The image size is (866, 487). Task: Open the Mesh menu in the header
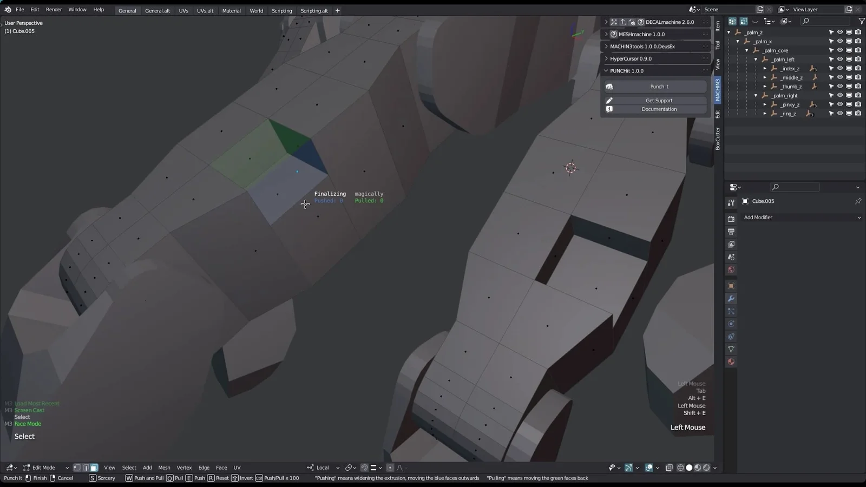click(x=164, y=468)
